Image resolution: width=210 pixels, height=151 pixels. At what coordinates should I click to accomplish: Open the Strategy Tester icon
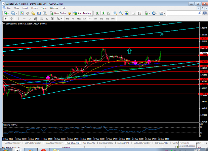click(45, 13)
